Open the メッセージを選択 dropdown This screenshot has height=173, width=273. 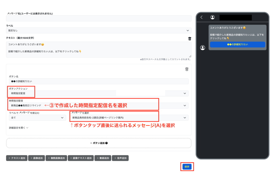pyautogui.click(x=129, y=118)
